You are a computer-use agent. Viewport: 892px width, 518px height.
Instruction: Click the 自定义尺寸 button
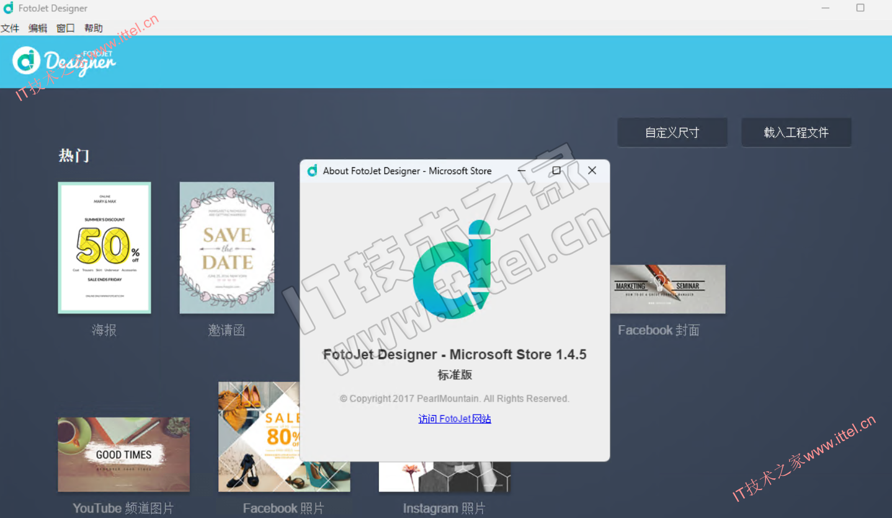pyautogui.click(x=672, y=133)
